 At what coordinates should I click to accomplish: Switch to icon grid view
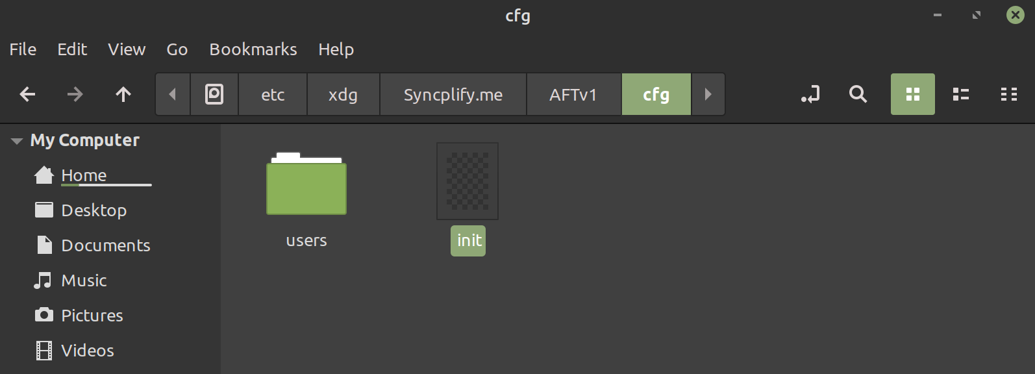[913, 94]
